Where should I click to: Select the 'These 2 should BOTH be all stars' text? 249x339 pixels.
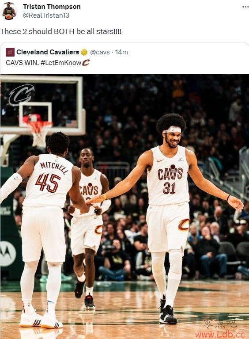point(60,31)
